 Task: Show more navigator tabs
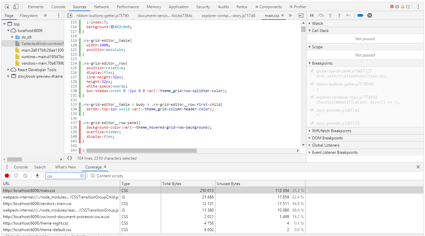coord(45,15)
